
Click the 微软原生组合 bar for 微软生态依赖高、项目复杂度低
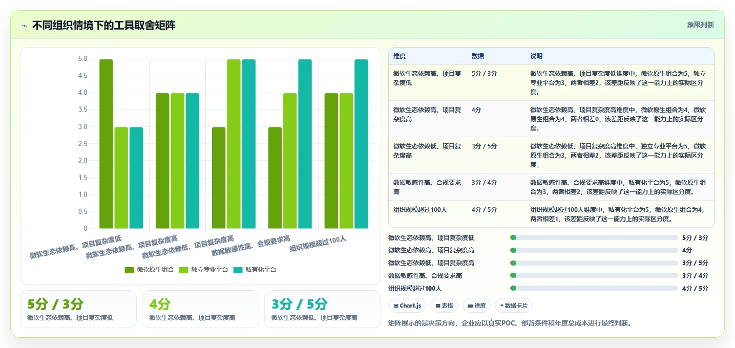point(106,144)
